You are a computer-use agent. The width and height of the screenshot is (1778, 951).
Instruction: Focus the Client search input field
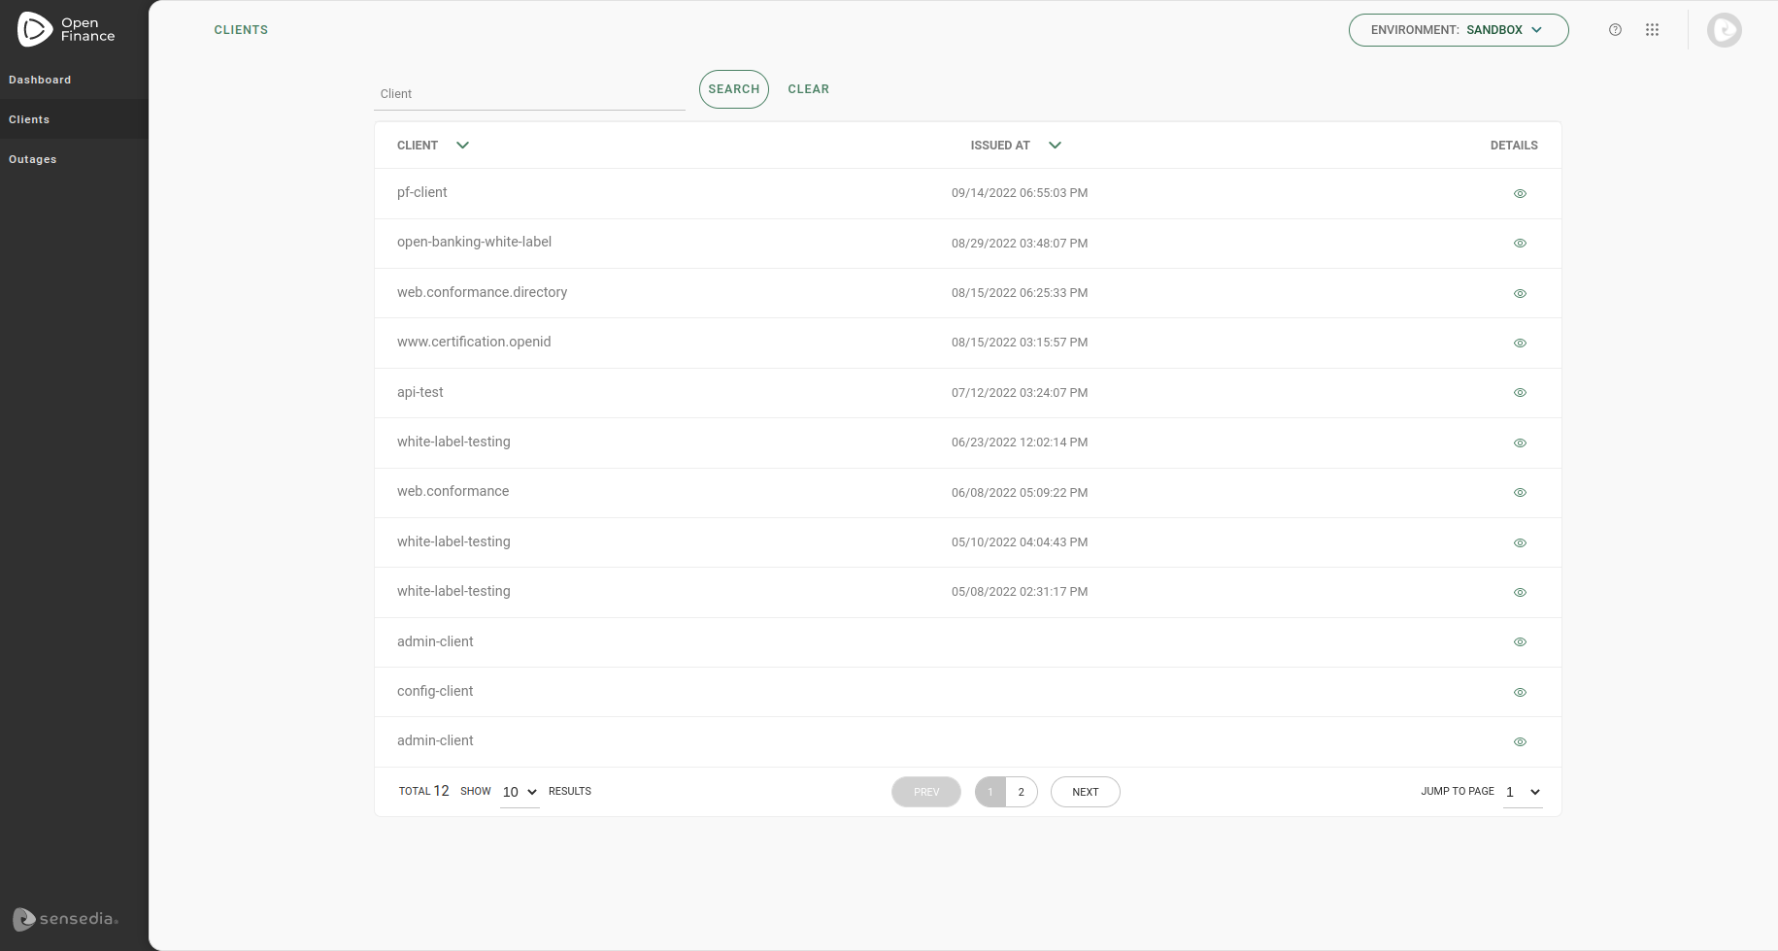[x=529, y=94]
